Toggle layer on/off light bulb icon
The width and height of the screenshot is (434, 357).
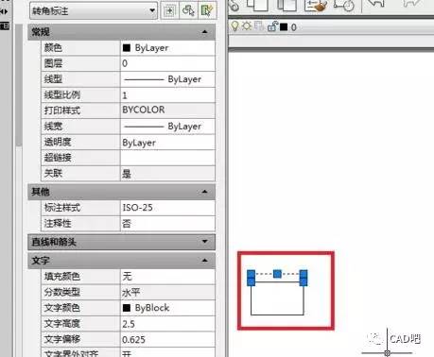point(234,26)
